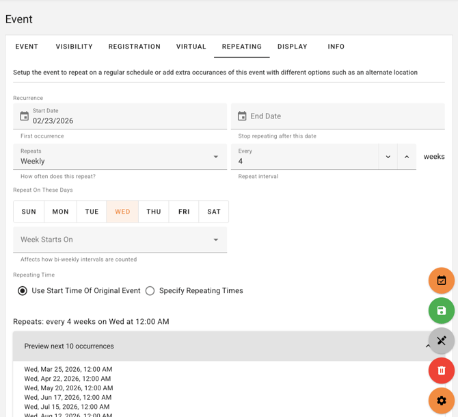Screen dimensions: 458x417
Task: Open the Week Starts On dropdown
Action: tap(120, 240)
